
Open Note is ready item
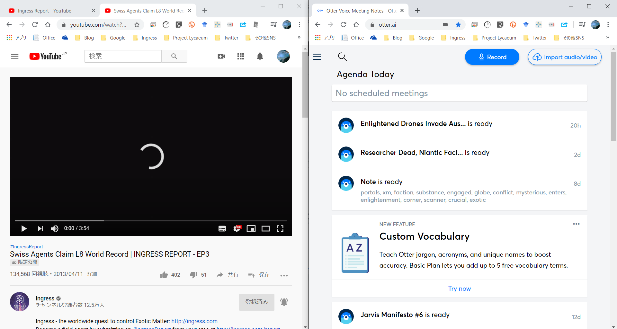(x=459, y=190)
